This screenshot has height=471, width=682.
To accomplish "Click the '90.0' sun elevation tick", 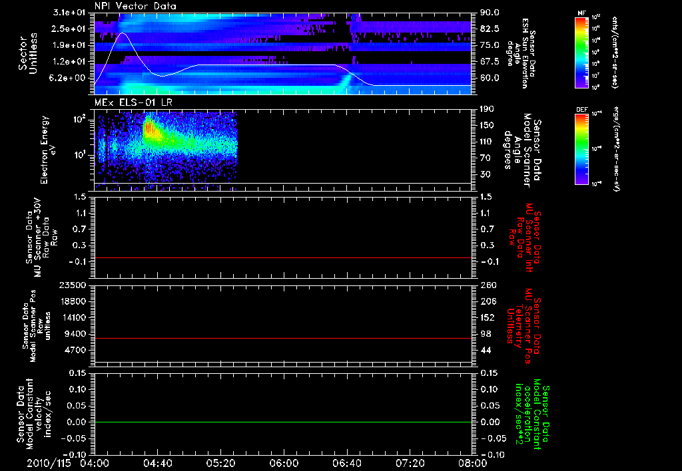I will (x=490, y=13).
